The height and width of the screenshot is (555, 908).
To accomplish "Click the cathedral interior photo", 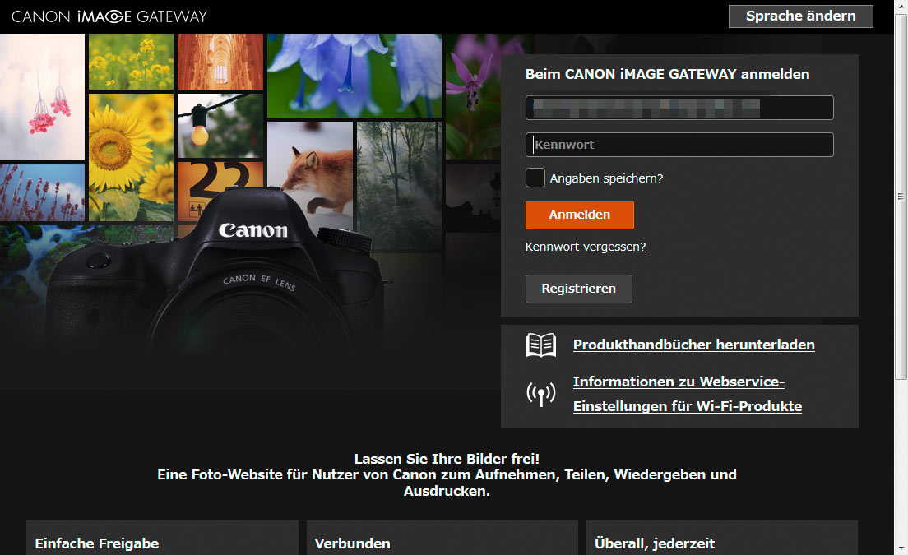I will (220, 61).
